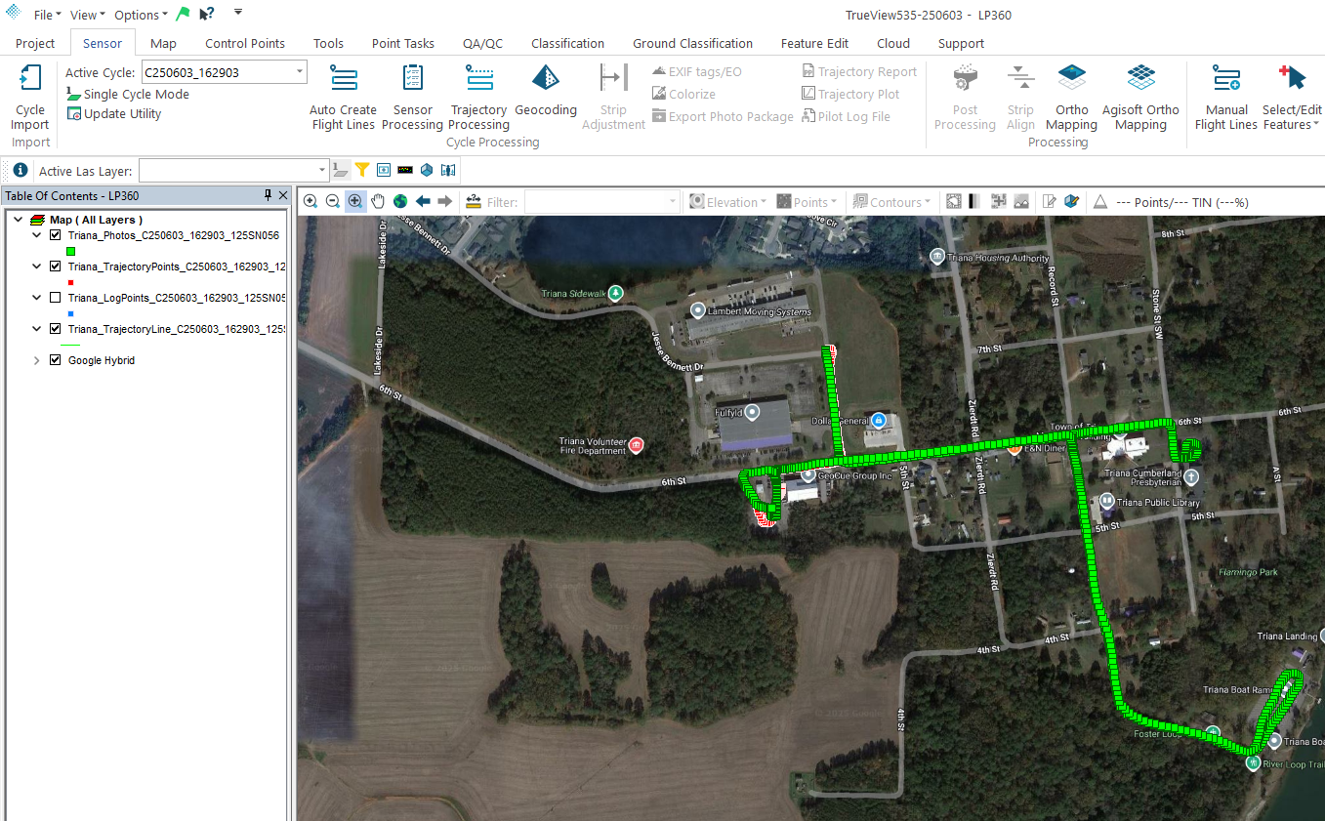
Task: Zoom in on the map view
Action: tap(311, 201)
